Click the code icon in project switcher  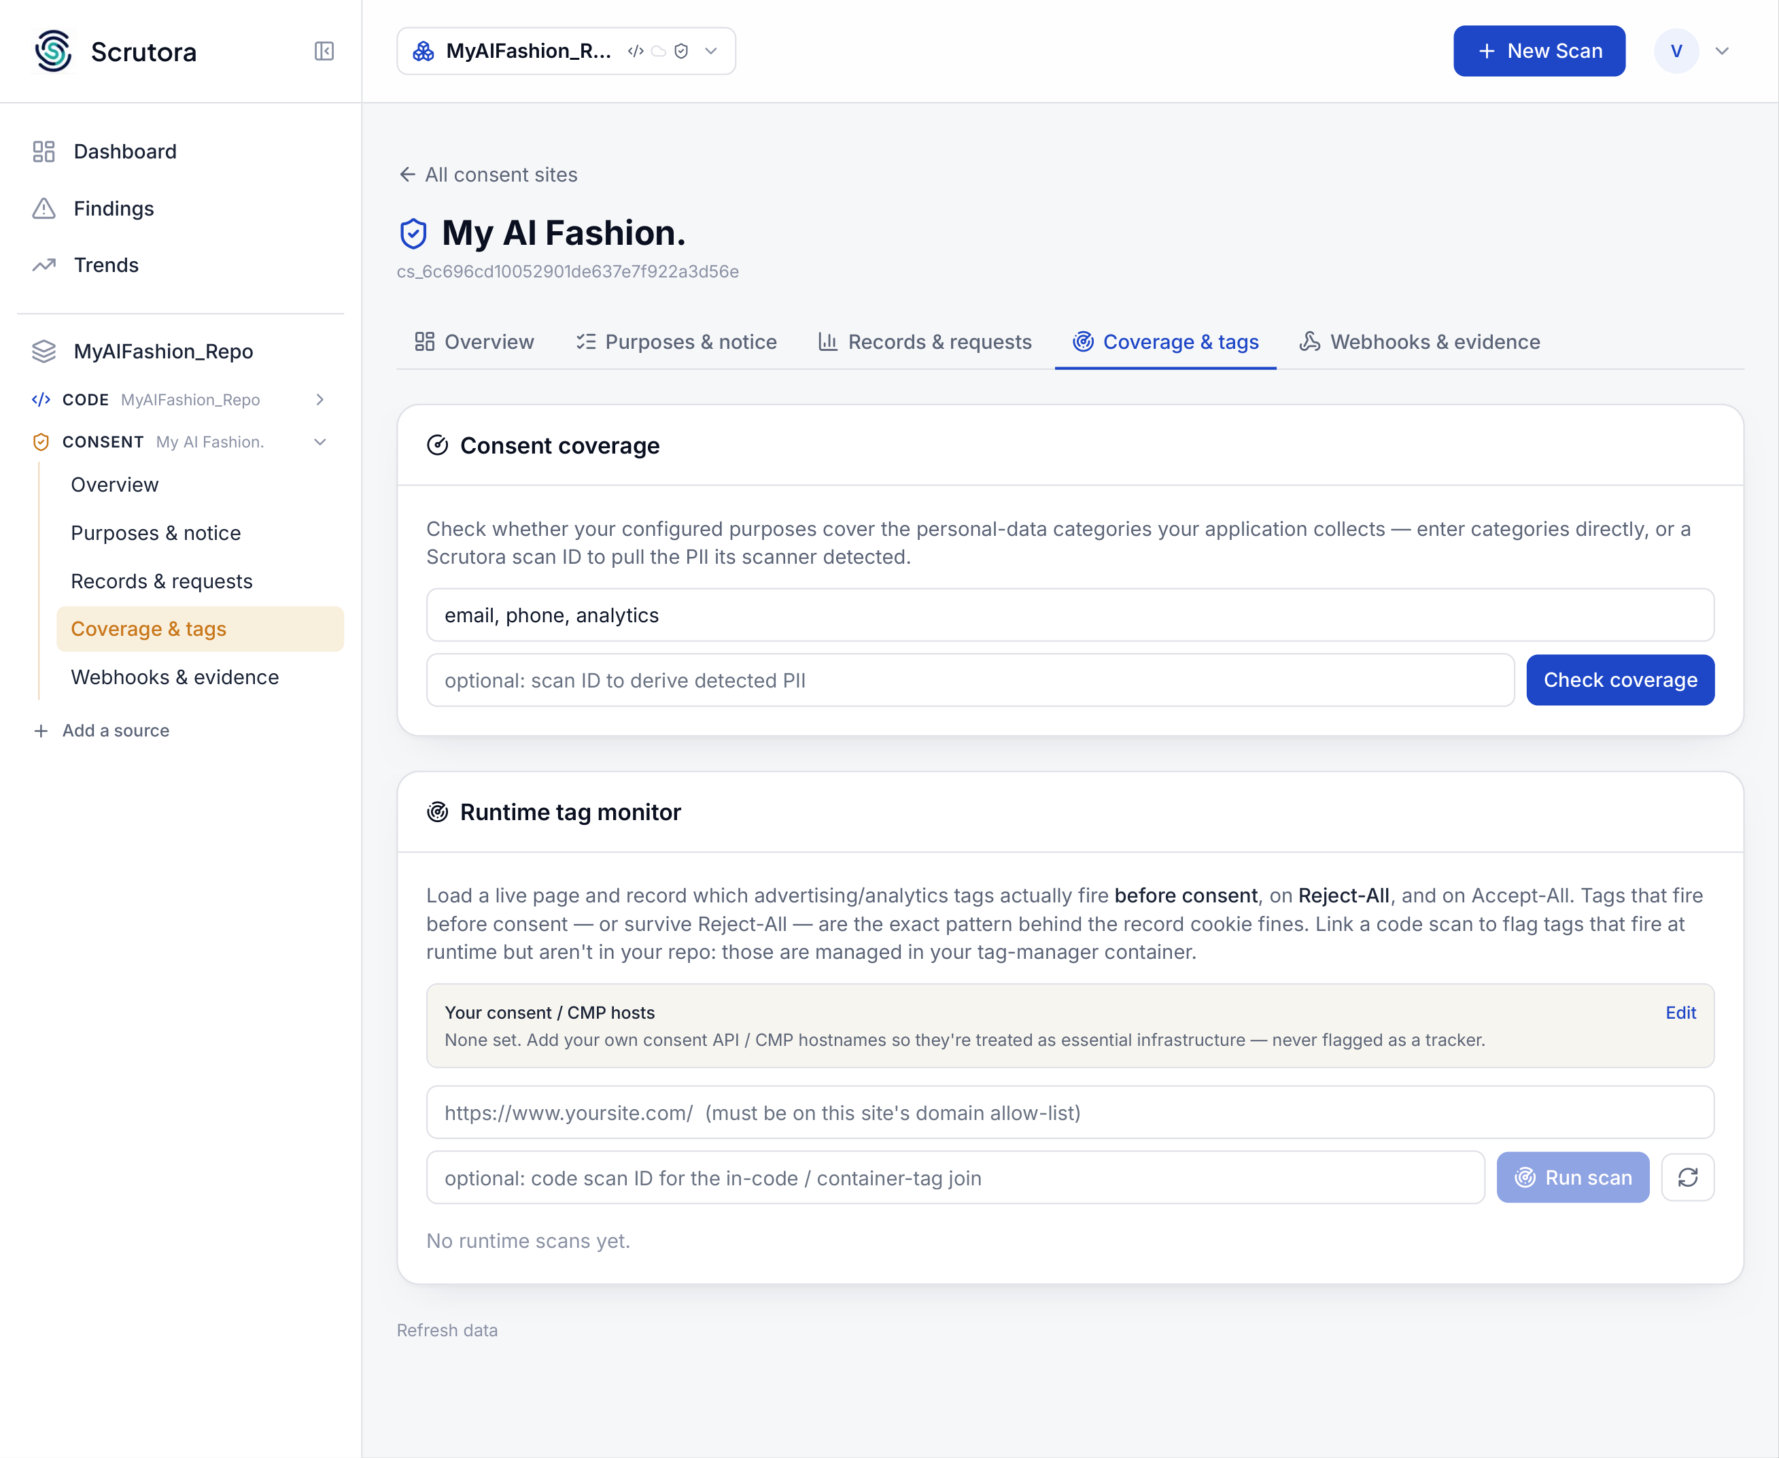click(636, 51)
